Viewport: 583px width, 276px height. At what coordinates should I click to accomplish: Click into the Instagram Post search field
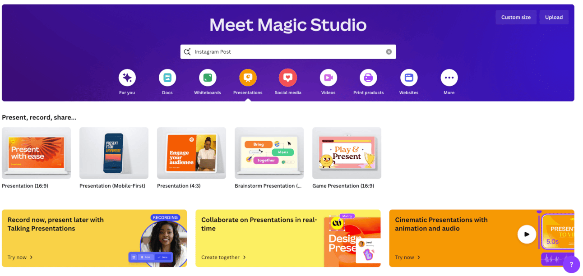point(288,52)
